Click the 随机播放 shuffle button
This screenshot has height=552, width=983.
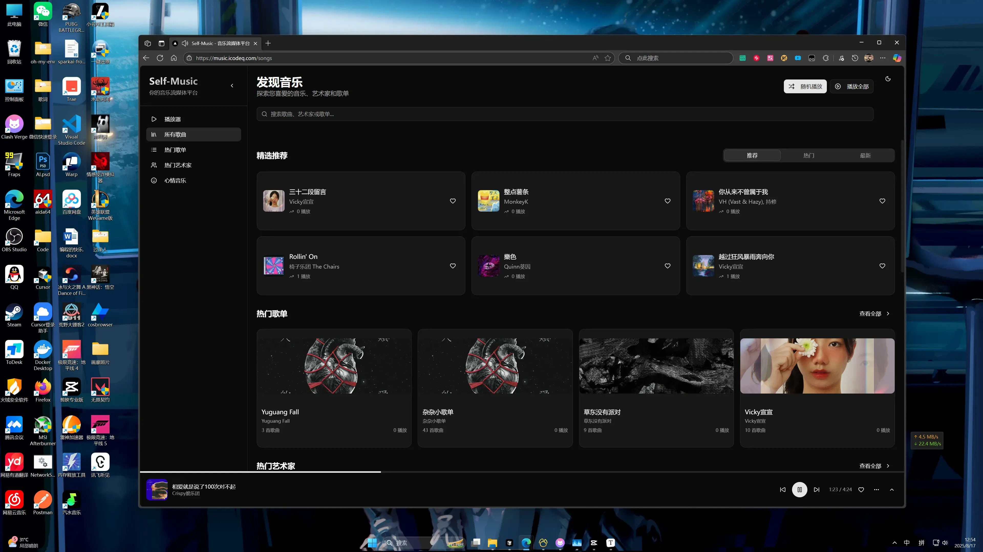click(x=805, y=86)
